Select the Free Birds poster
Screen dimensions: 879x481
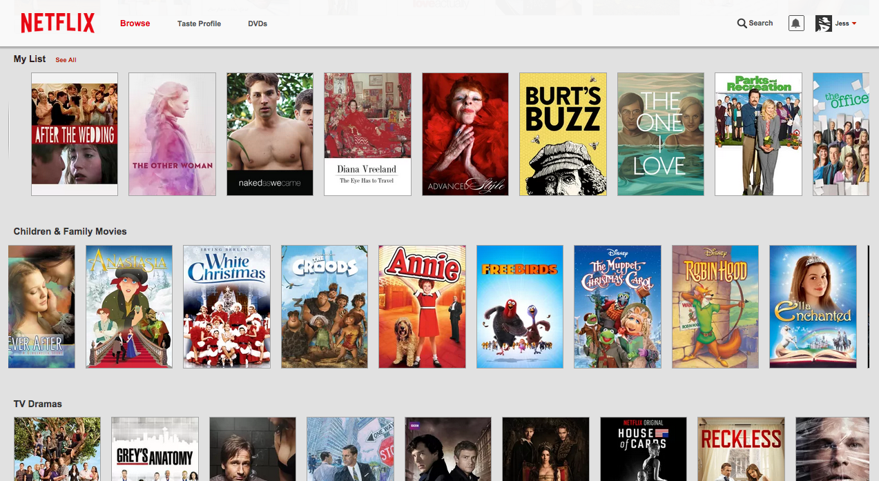520,306
